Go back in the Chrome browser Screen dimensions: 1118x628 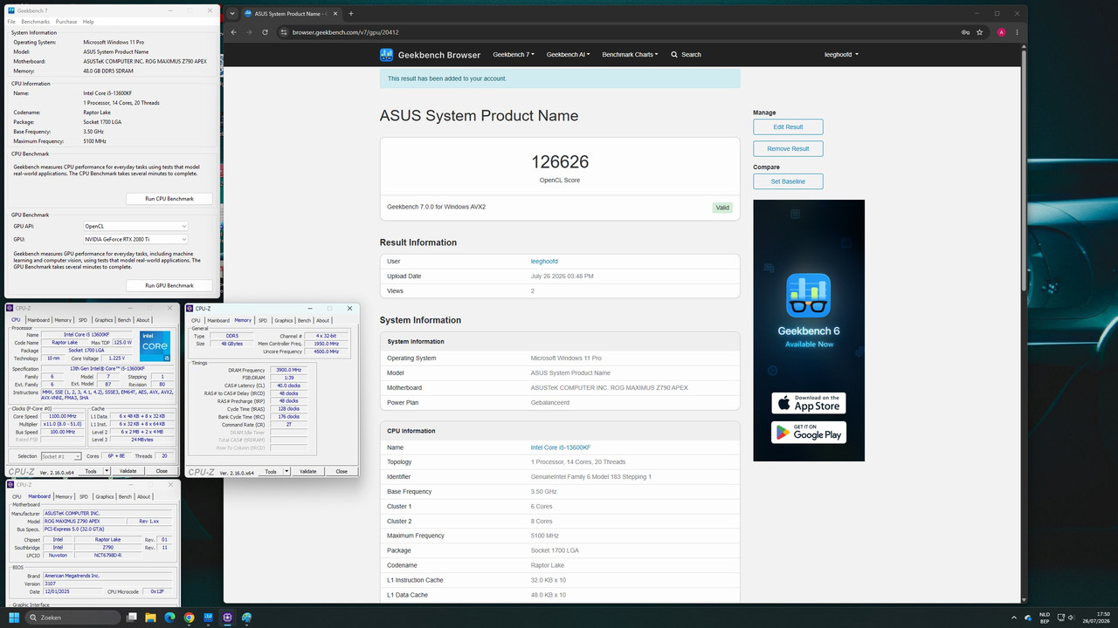(x=233, y=32)
